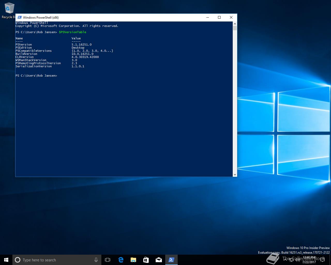The height and width of the screenshot is (265, 331).
Task: Click the SerializationVersion value 1.1.0.1
Action: (x=78, y=66)
